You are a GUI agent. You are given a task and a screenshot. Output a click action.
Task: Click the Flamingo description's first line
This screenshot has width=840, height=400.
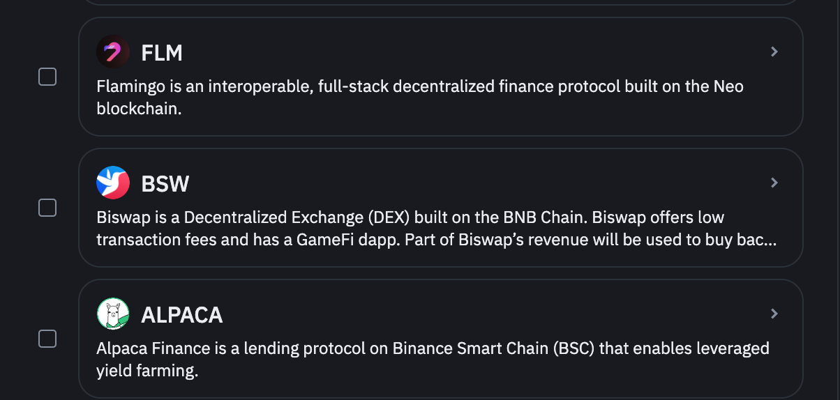click(420, 87)
